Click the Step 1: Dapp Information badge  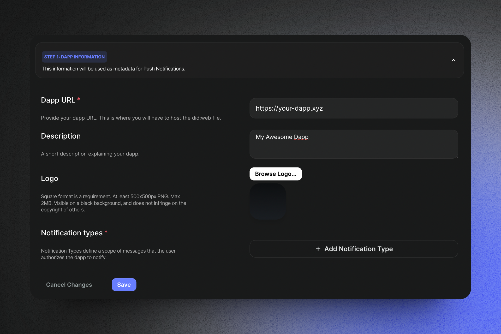[74, 57]
